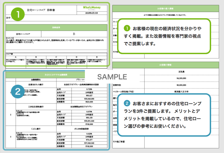The image size is (224, 153).
Task: Select monthly repayment ¥80,827
Action: pos(89,95)
